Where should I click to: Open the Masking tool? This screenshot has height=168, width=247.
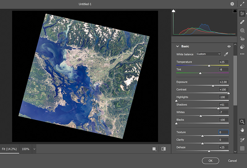coord(242,30)
